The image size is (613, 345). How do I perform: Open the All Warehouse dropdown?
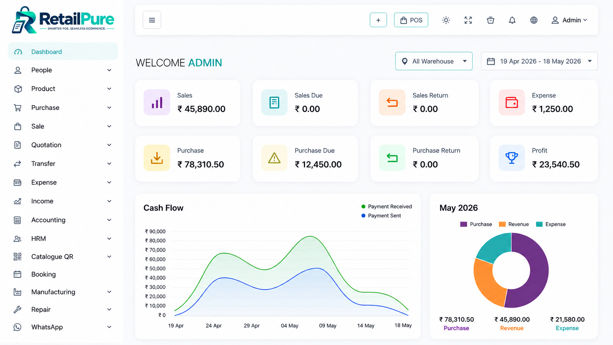tap(434, 61)
